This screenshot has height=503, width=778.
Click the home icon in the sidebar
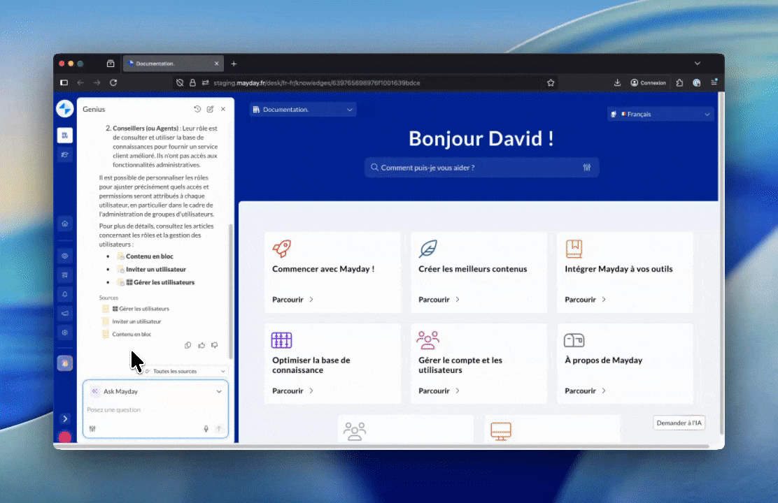click(x=65, y=224)
